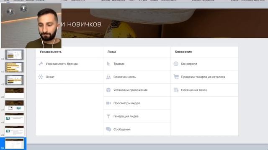This screenshot has height=150, width=268.
Task: Select the Охват objective text
Action: click(x=50, y=77)
